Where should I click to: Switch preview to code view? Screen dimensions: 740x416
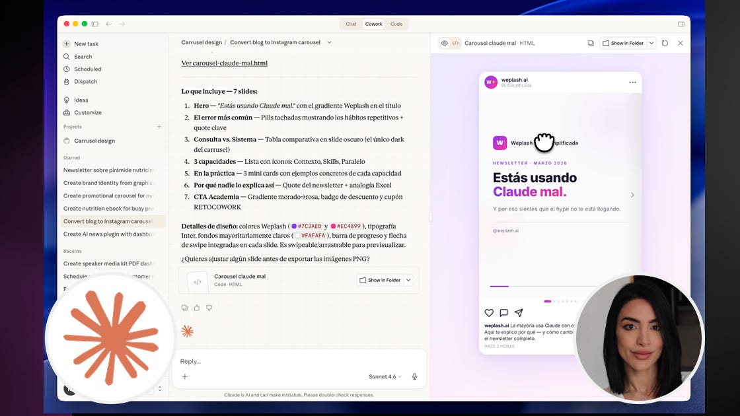point(455,43)
